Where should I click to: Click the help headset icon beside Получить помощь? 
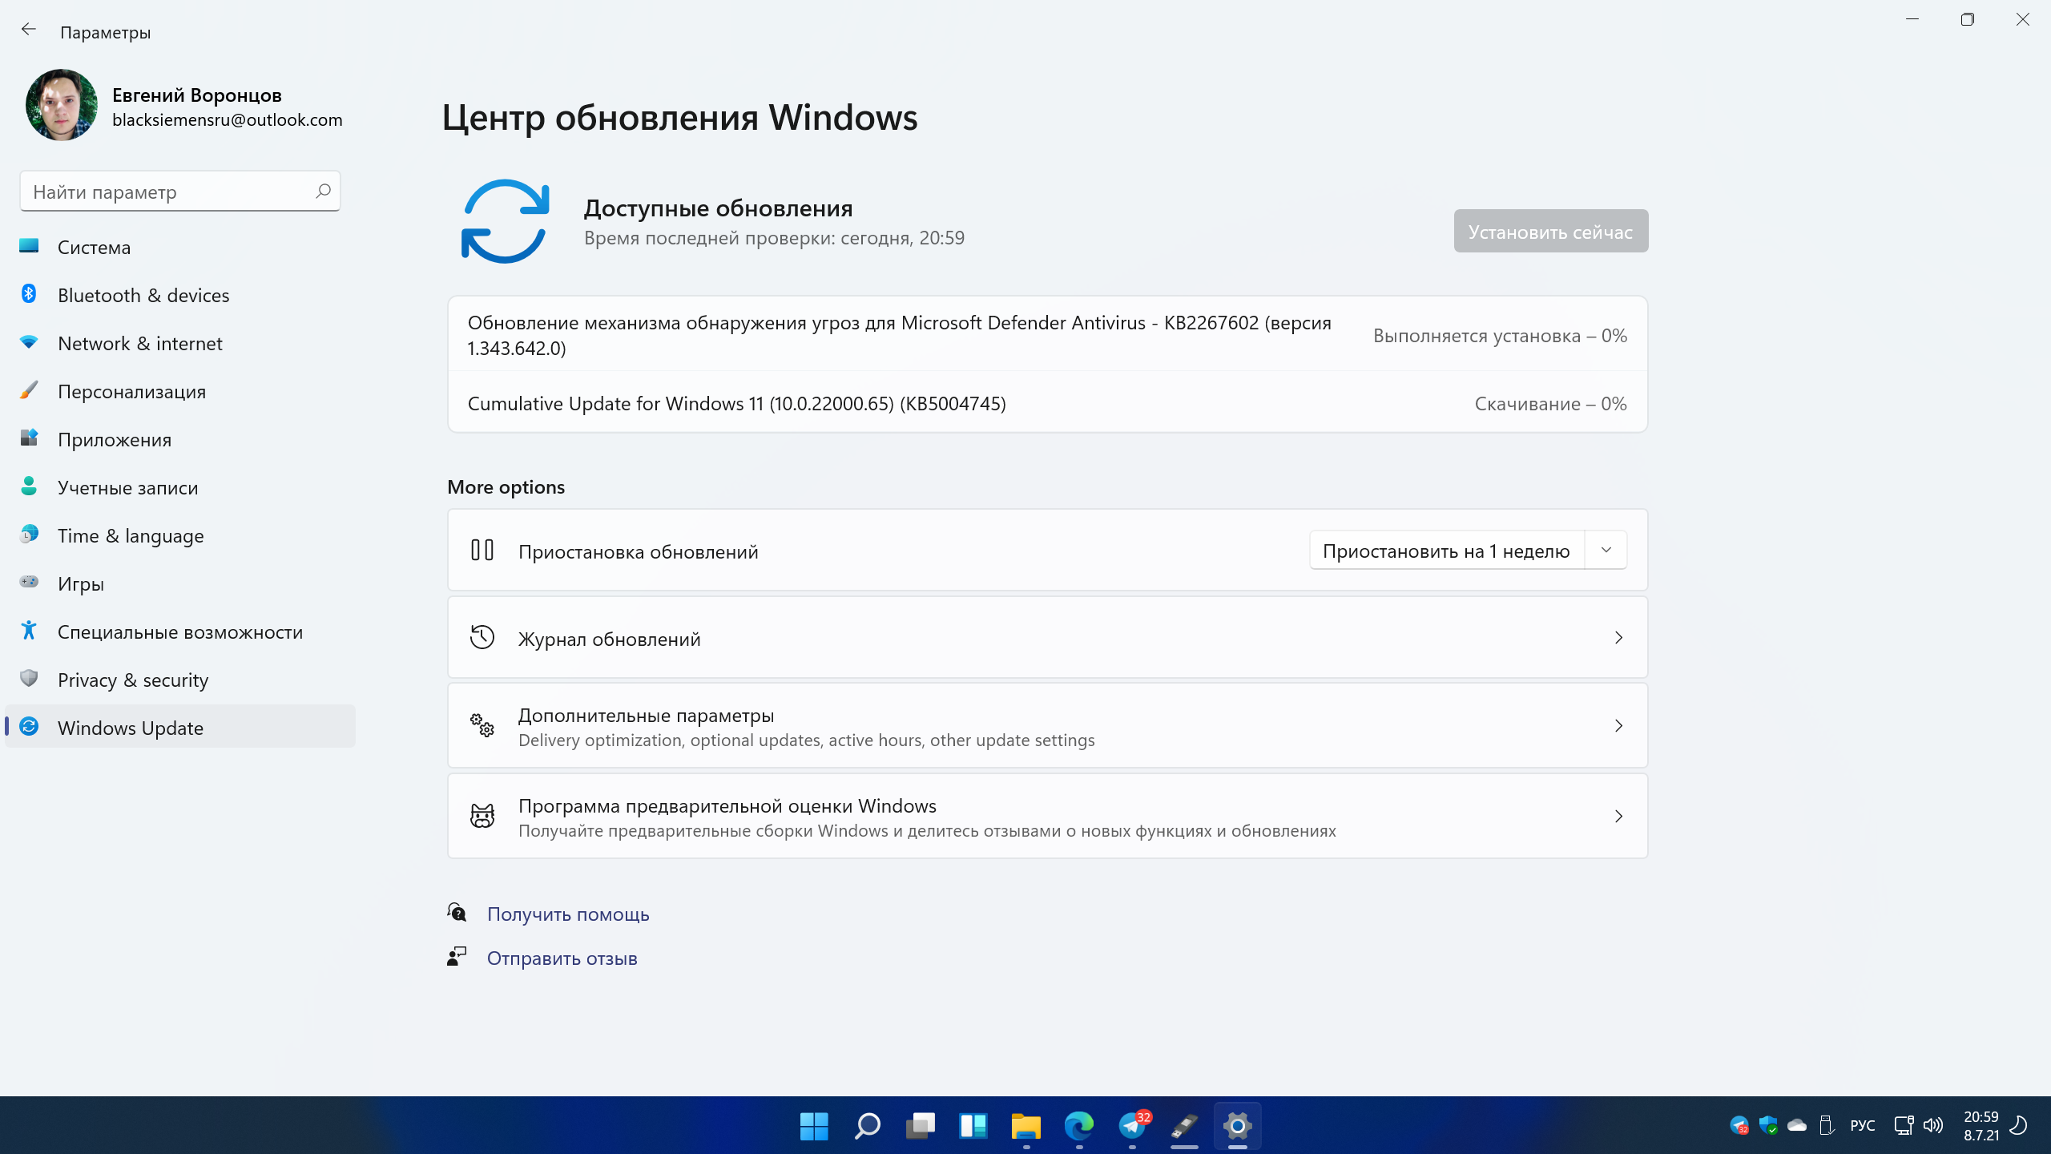tap(457, 913)
